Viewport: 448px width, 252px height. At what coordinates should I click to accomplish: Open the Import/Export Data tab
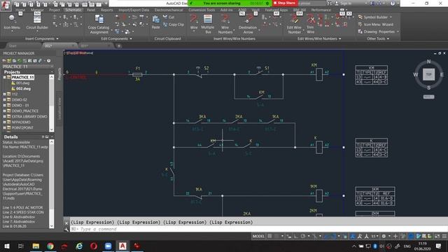point(134,10)
